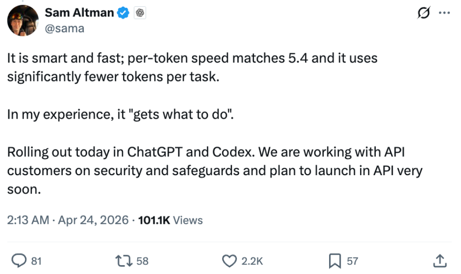The height and width of the screenshot is (274, 461).
Task: Click the paragraph mentioning ChatGPT and Codex
Action: [x=206, y=170]
